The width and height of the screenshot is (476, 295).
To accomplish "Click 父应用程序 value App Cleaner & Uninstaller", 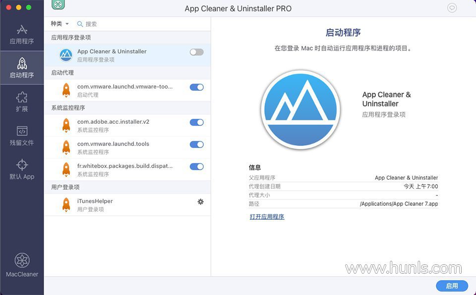I will click(x=407, y=178).
